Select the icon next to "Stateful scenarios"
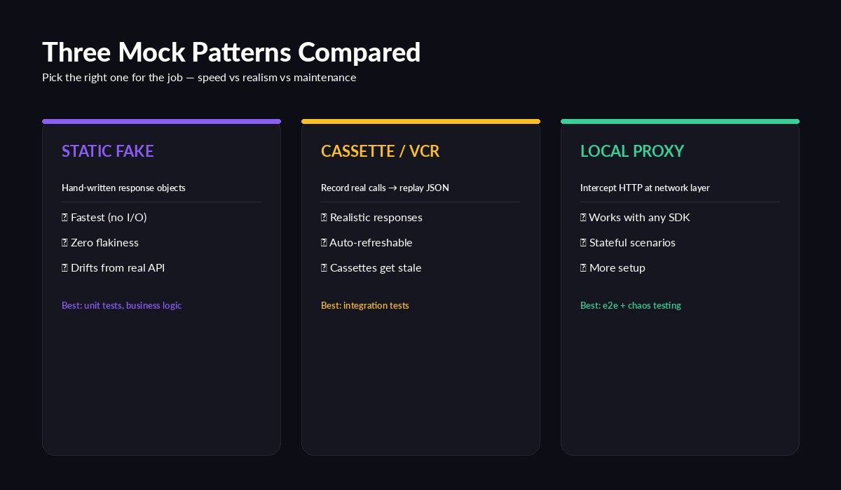 582,242
